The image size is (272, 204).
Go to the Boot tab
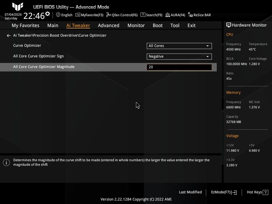158,25
